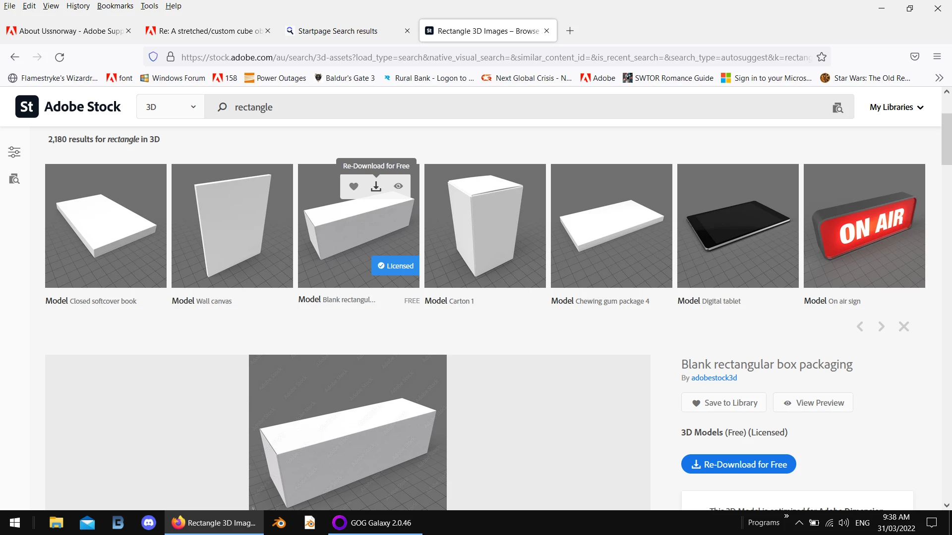Viewport: 952px width, 535px height.
Task: Open adobestock3d author link
Action: (714, 377)
